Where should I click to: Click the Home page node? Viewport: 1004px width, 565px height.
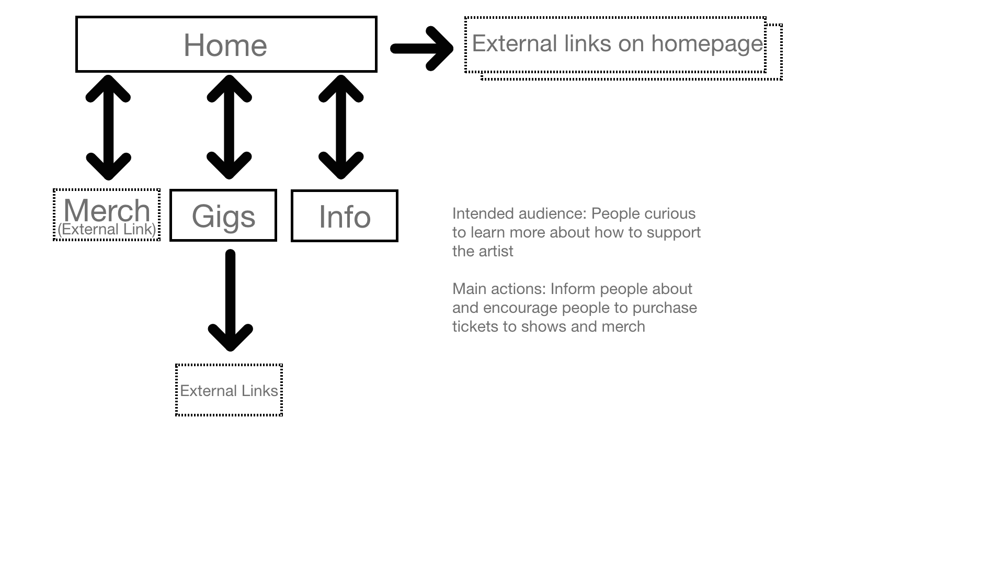click(225, 44)
